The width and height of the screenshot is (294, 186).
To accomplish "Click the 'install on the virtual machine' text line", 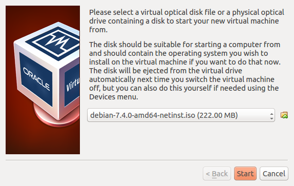I will tap(185, 62).
